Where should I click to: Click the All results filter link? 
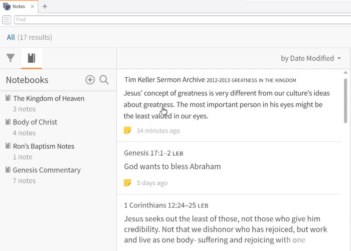(x=11, y=37)
